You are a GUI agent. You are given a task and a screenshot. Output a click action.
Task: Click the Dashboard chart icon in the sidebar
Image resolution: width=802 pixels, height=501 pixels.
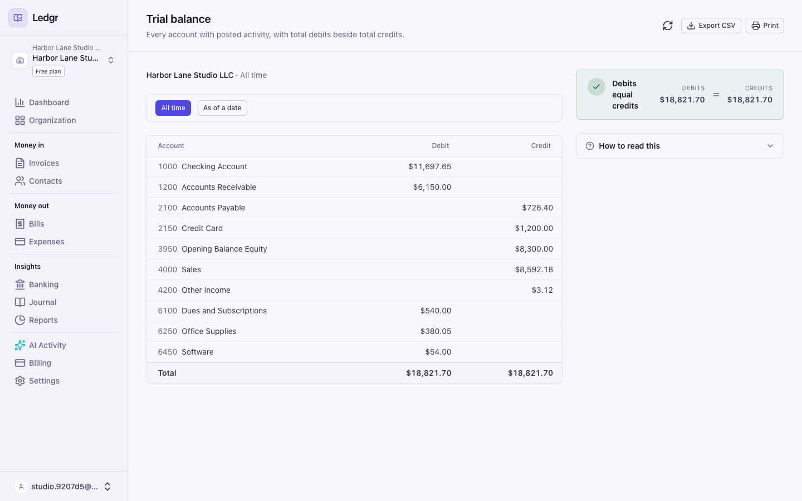[20, 102]
